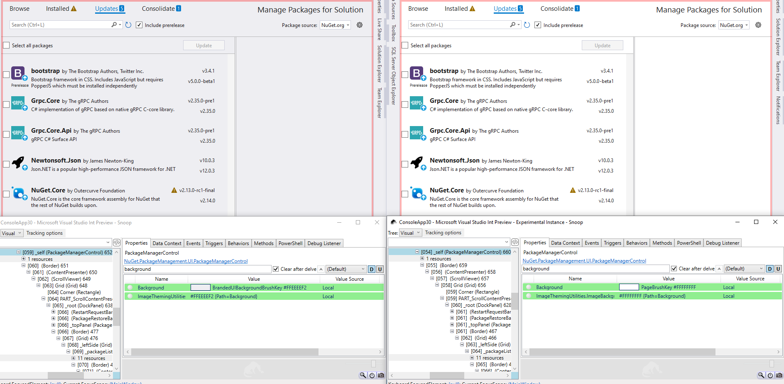Click search magnifier icon in left package manager
This screenshot has width=784, height=384.
point(114,25)
